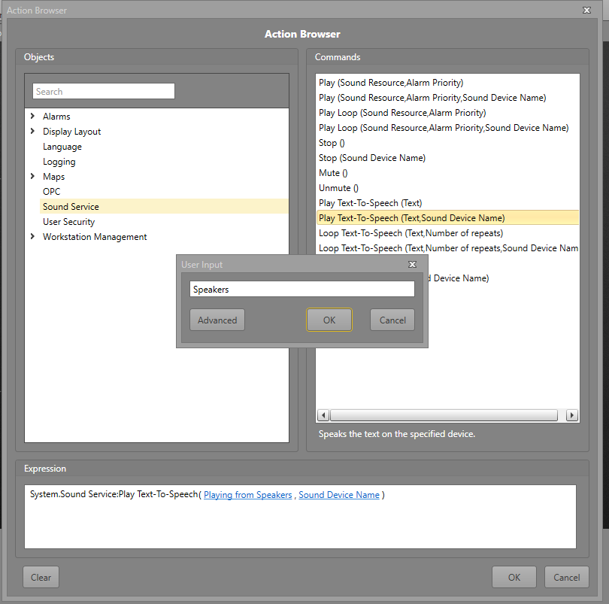Screen dimensions: 609x604
Task: Click the Sound Device Name link
Action: 338,495
